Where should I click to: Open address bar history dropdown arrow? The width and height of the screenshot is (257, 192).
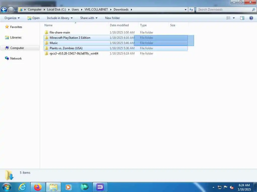(x=185, y=10)
